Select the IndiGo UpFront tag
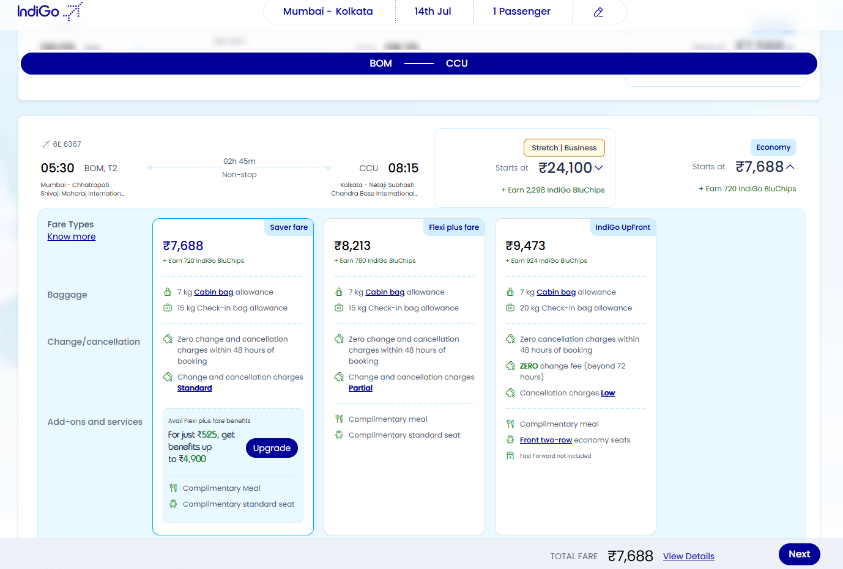This screenshot has height=569, width=843. [x=623, y=227]
